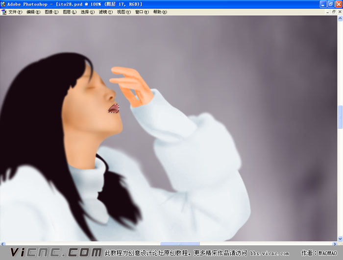Viewport: 343px width, 260px height.
Task: Minimize the ito28.psd document window
Action: [327, 12]
